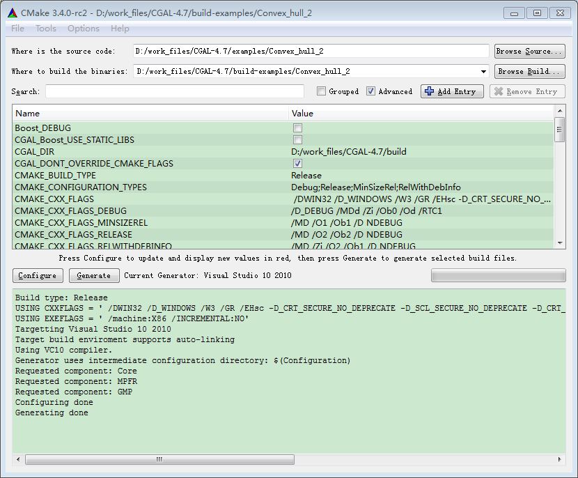This screenshot has height=478, width=578.
Task: Close the CMake window
Action: [561, 13]
